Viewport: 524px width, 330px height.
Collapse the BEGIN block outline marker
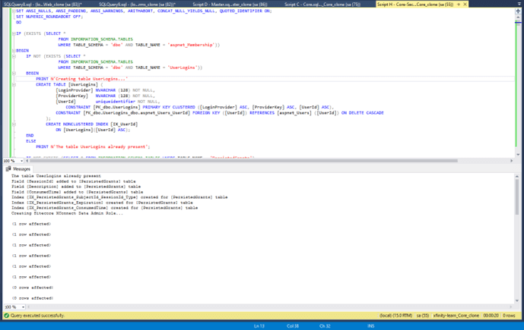[14, 50]
